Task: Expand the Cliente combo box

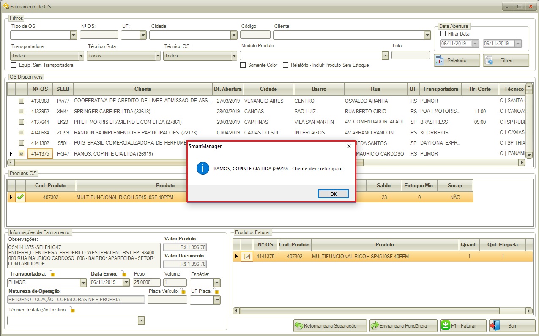Action: [x=427, y=35]
